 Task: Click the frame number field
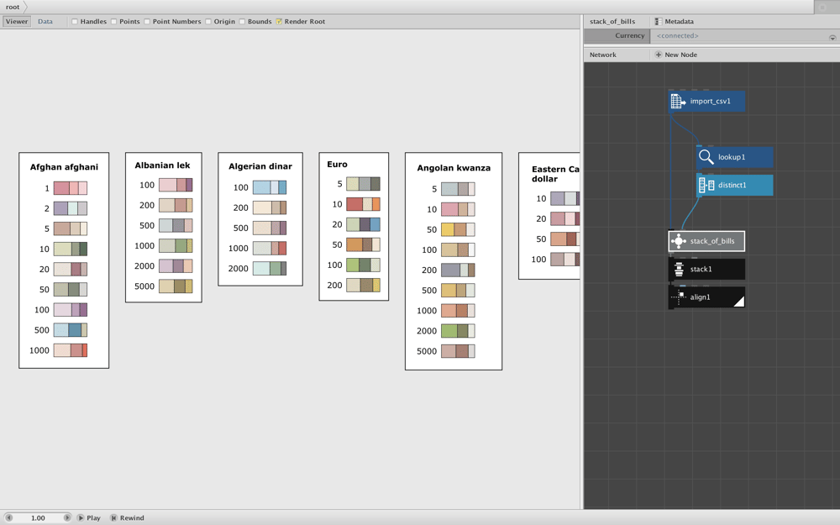point(38,517)
